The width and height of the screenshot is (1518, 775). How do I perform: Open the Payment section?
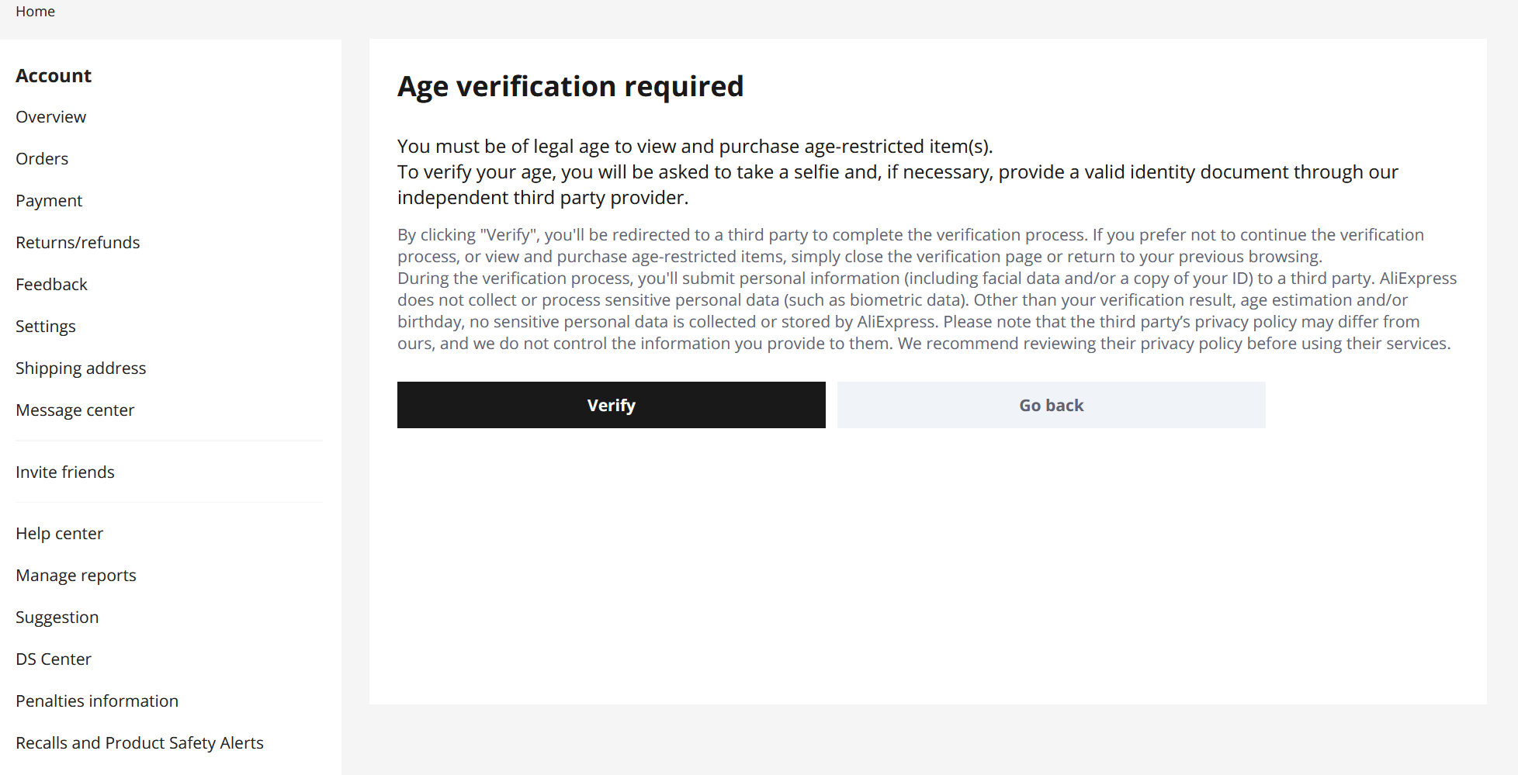(49, 201)
